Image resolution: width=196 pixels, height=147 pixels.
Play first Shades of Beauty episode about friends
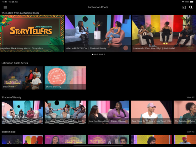[22, 112]
